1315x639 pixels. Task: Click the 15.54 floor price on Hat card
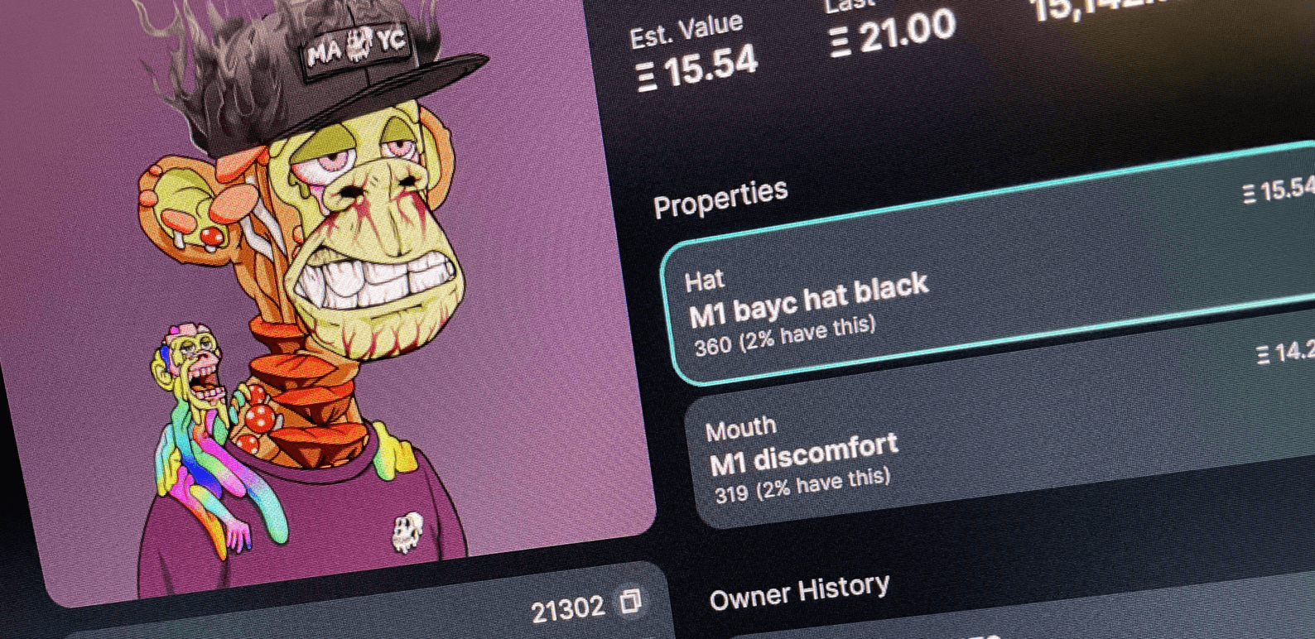point(1287,190)
